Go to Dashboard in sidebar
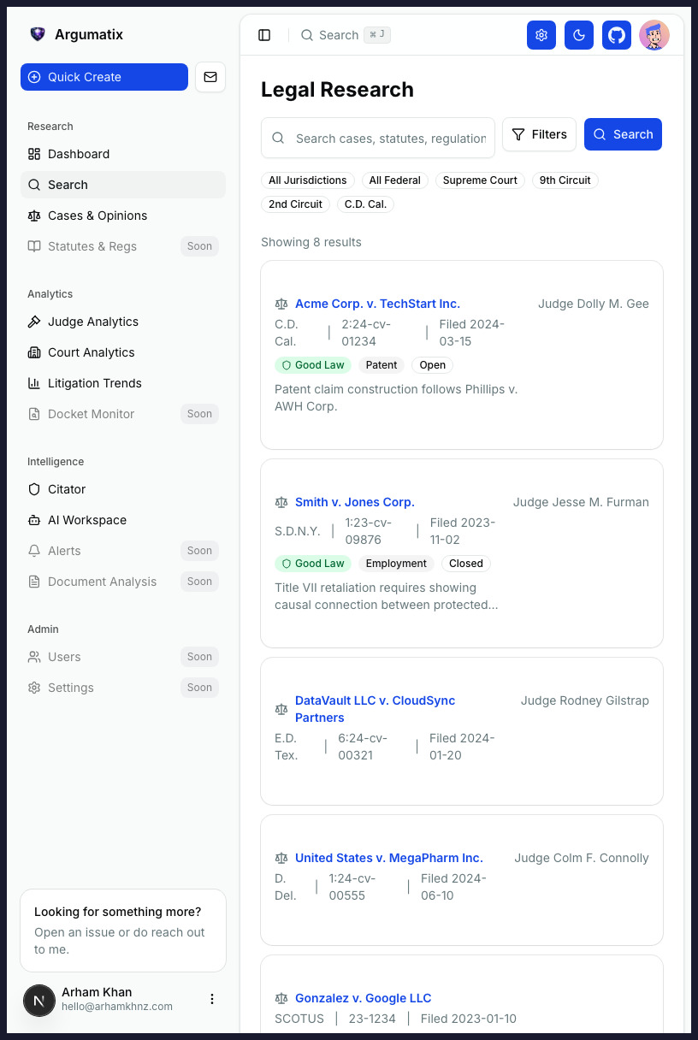 79,154
